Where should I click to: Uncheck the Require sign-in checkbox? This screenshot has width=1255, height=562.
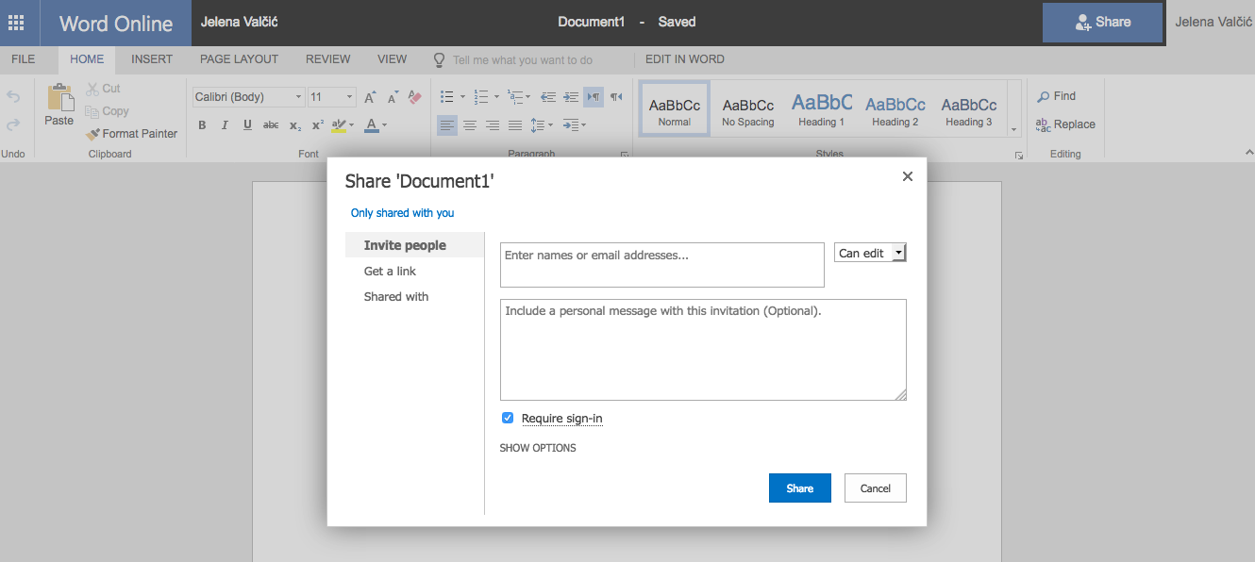[508, 418]
